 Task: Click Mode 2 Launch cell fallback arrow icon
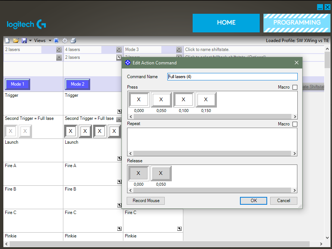pyautogui.click(x=119, y=158)
